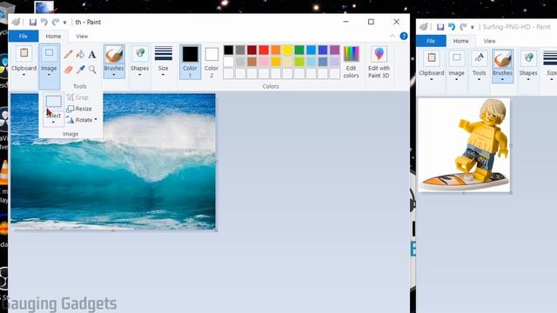Open Paint Help question mark icon
This screenshot has height=313, width=557.
coord(404,37)
